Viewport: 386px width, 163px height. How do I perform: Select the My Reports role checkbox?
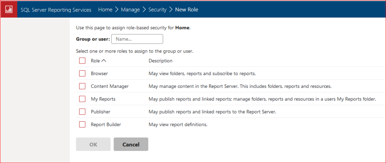point(82,99)
